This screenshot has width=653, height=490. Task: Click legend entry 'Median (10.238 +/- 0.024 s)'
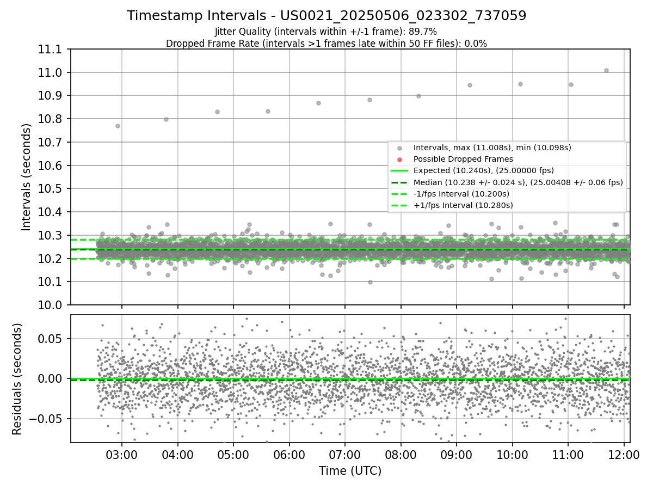[x=518, y=182]
